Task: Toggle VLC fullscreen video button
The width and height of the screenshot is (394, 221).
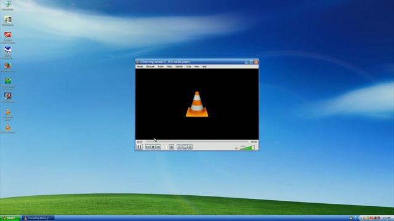Action: click(166, 147)
